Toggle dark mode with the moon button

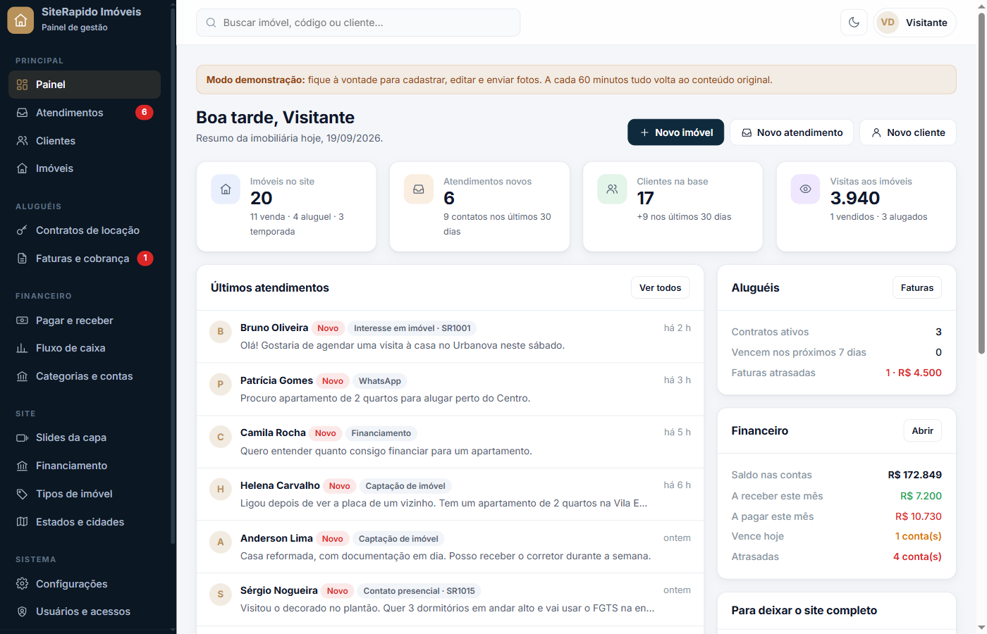click(854, 23)
